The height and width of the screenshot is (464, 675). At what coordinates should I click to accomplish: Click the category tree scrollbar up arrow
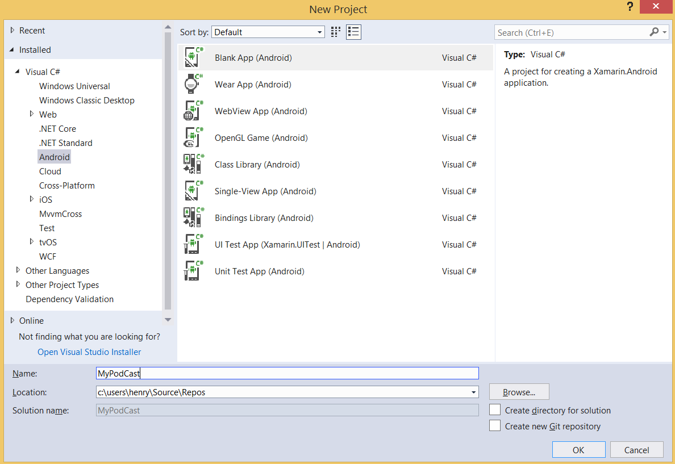click(x=168, y=27)
